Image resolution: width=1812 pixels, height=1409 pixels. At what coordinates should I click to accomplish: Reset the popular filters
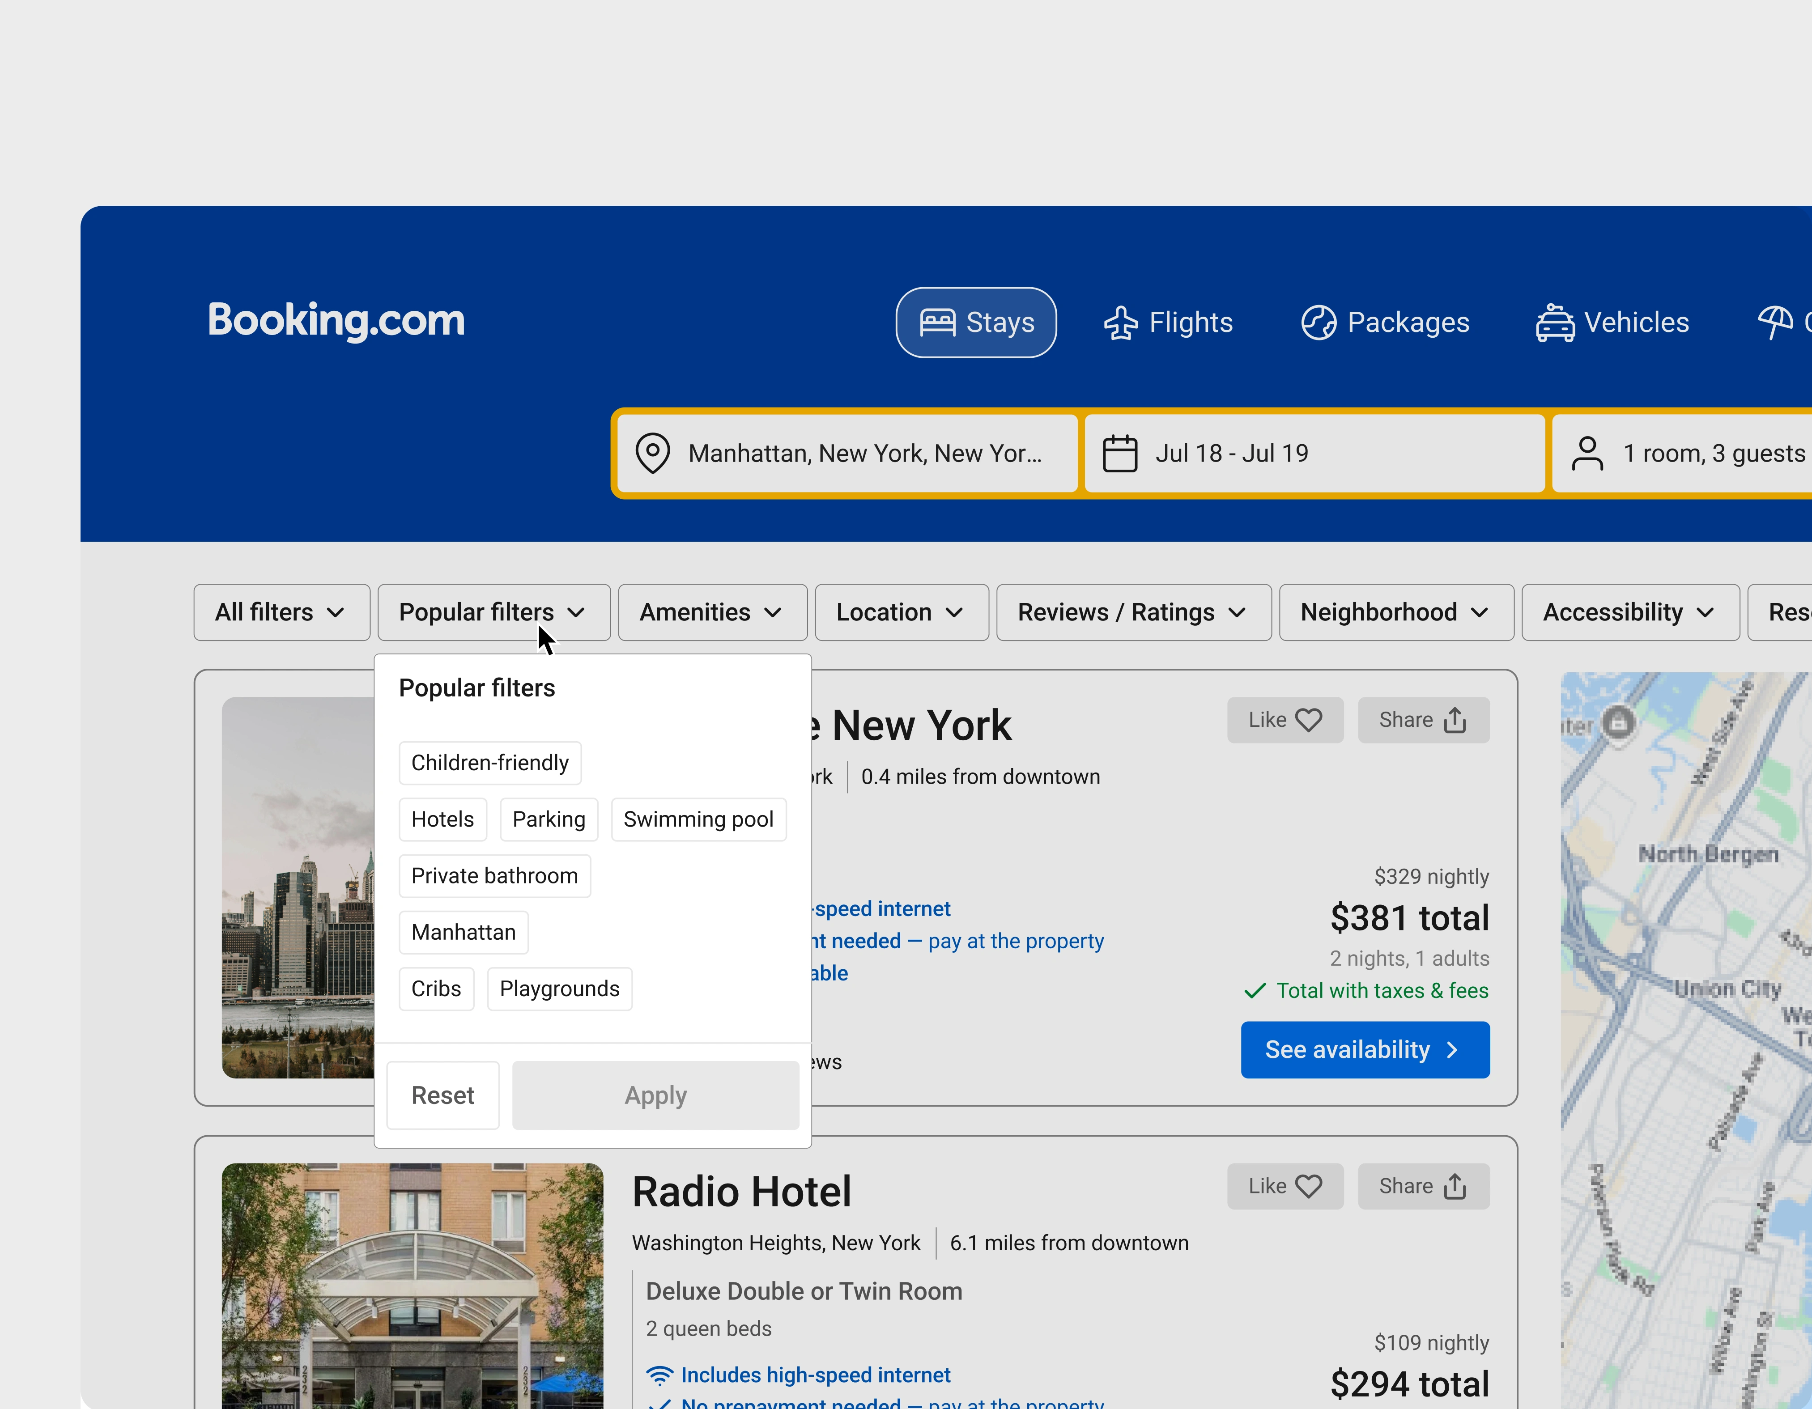click(x=443, y=1095)
